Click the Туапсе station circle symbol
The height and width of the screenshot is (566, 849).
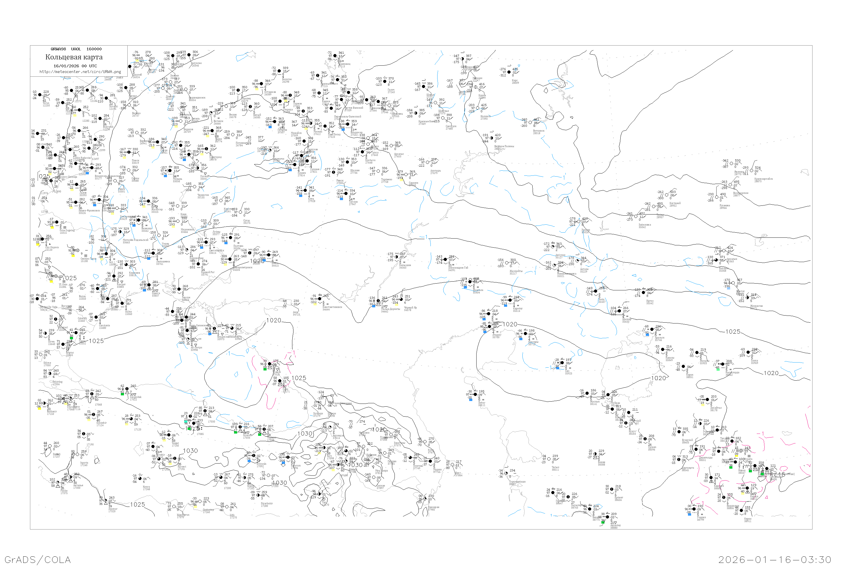270,364
